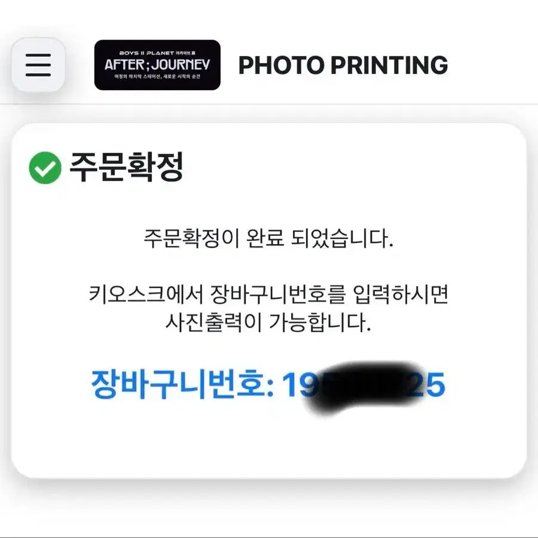Click the 주문확정 heading text

pos(126,167)
